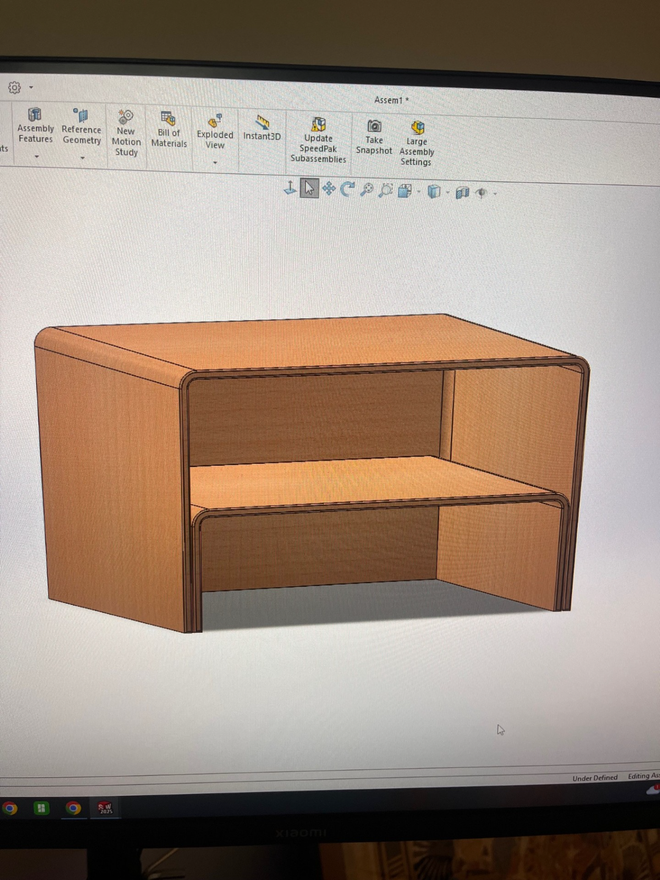The height and width of the screenshot is (880, 660).
Task: Expand the Display Style dropdown arrow
Action: pos(448,193)
